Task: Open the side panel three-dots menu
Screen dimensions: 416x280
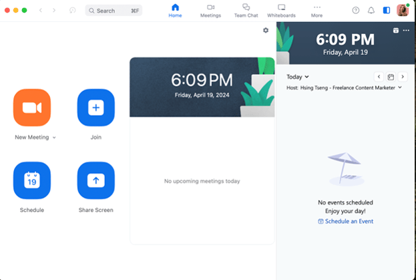Action: [406, 30]
